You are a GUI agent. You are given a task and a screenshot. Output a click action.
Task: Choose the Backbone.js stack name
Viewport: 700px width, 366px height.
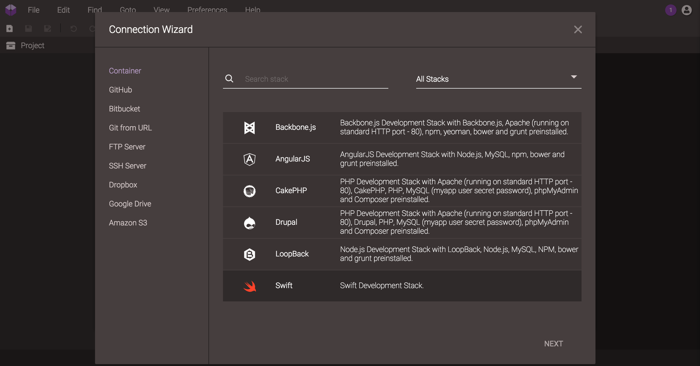pyautogui.click(x=296, y=127)
